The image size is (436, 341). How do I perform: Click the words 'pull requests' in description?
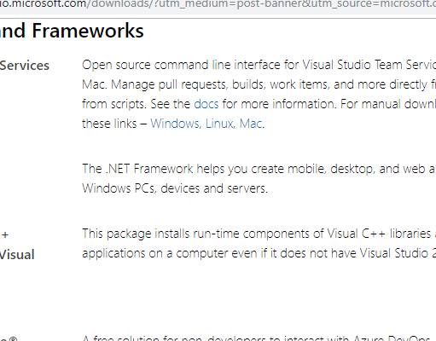pos(193,84)
